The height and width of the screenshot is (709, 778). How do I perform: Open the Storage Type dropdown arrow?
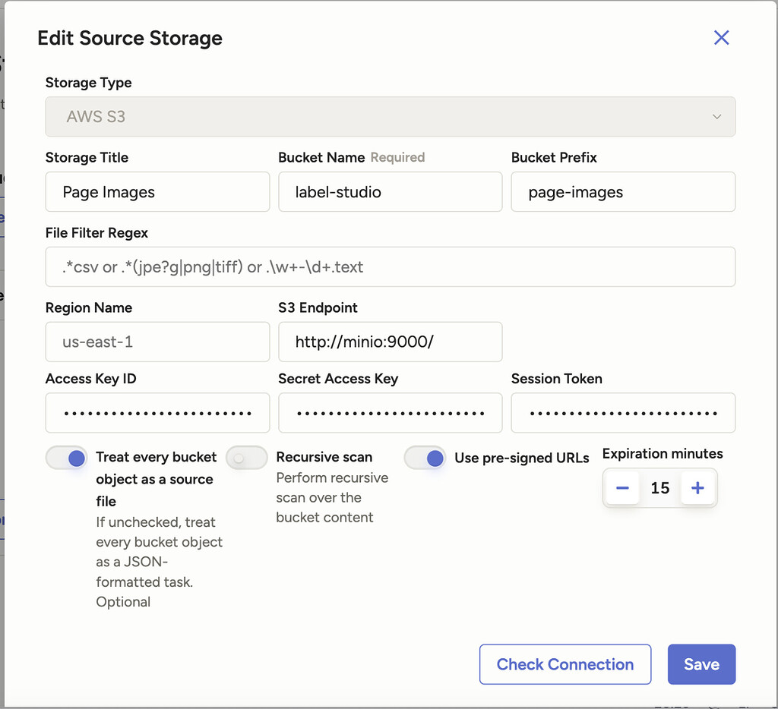pos(716,117)
